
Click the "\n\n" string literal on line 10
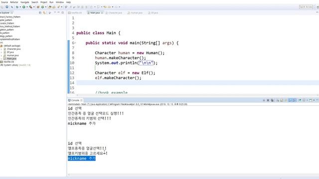pos(146,63)
